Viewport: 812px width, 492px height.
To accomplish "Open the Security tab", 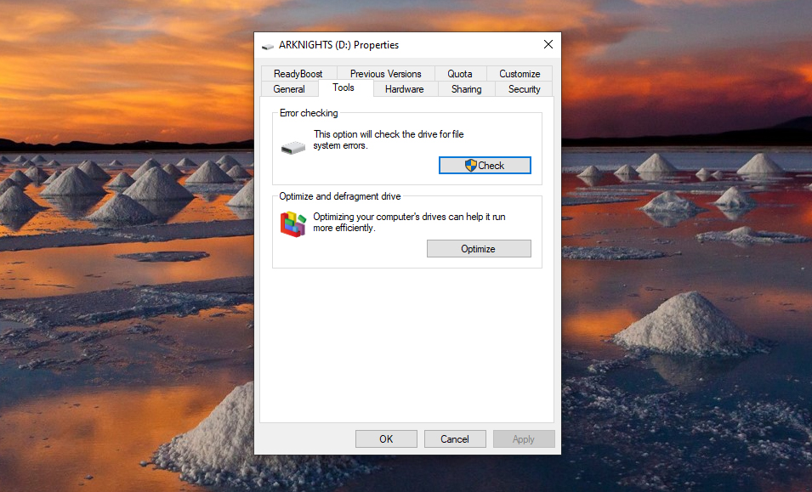I will coord(524,88).
